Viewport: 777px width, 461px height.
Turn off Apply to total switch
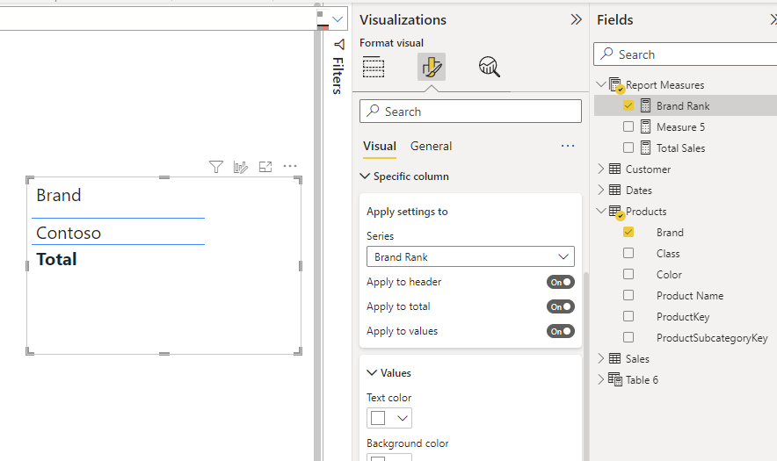(x=560, y=306)
